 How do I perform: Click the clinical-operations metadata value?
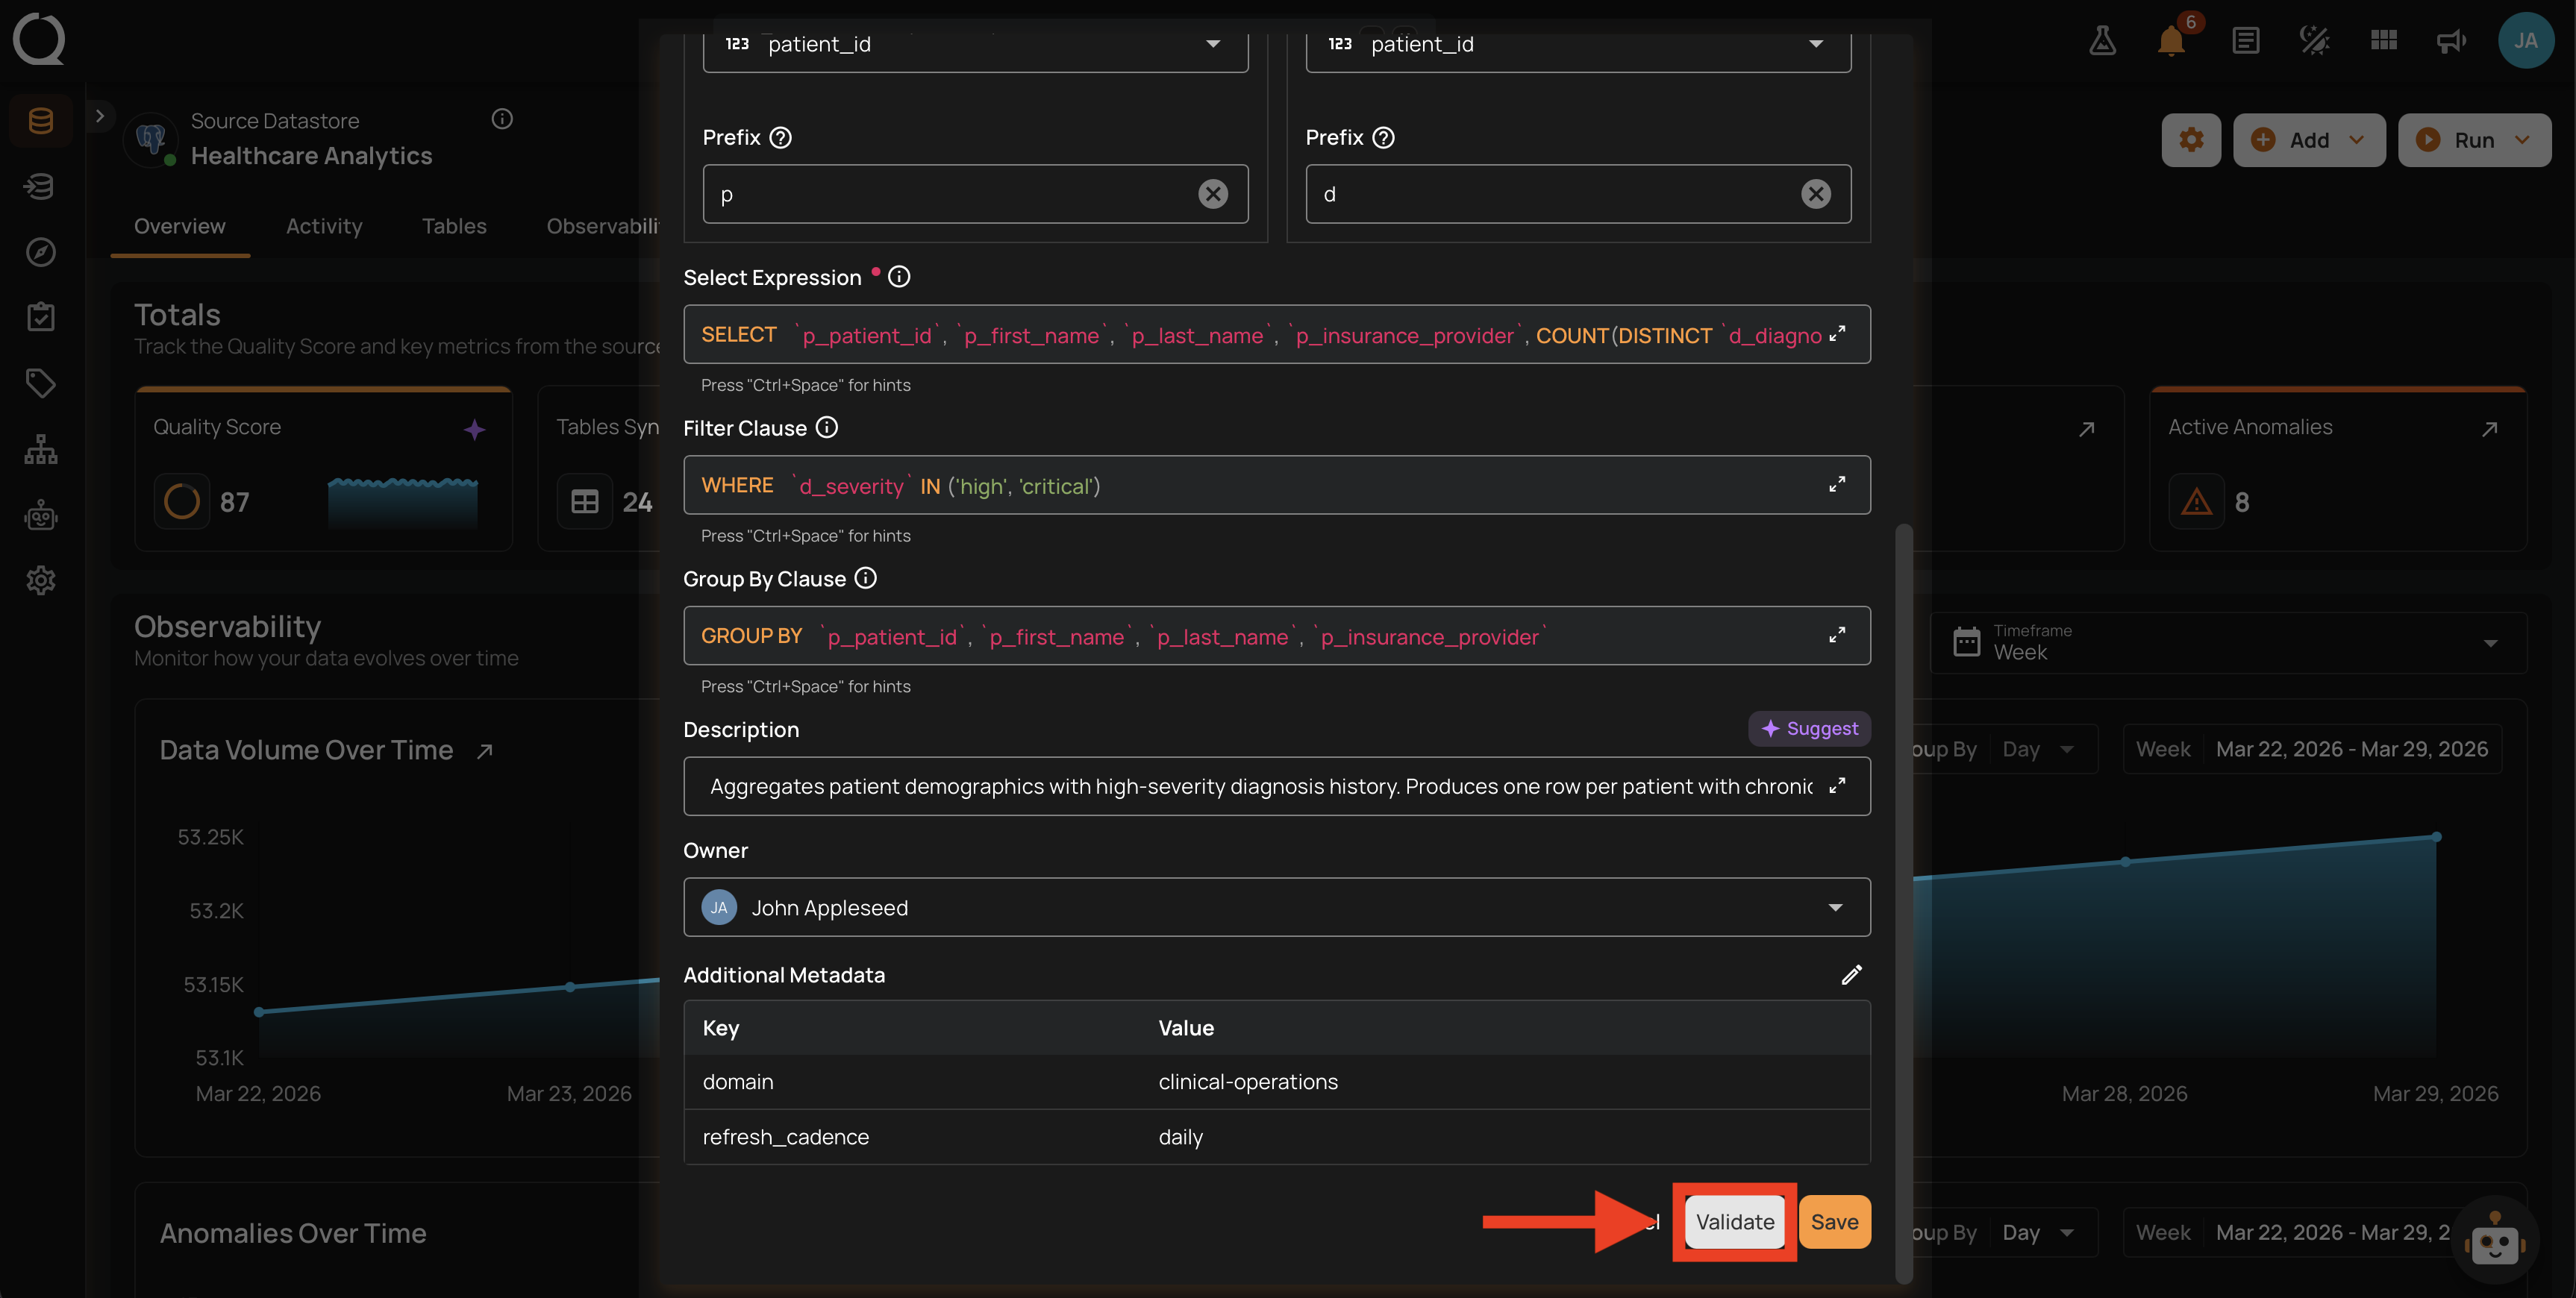1247,1082
